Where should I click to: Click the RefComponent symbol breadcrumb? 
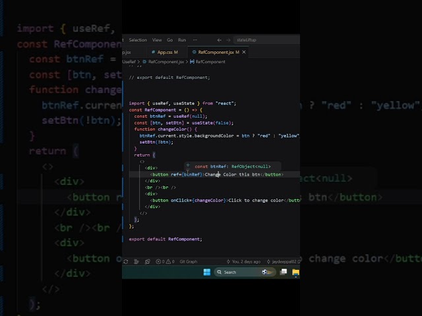tap(210, 62)
